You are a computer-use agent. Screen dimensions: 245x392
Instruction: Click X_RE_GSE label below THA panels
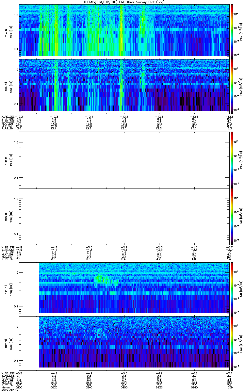[8, 116]
